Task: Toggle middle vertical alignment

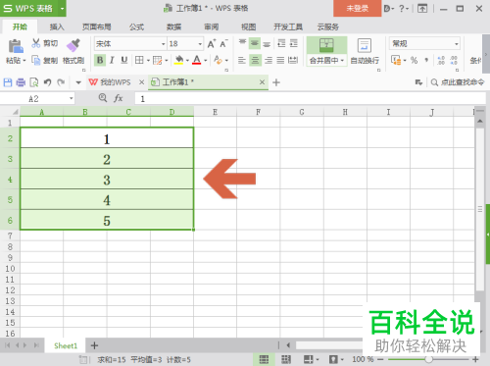Action: pyautogui.click(x=255, y=43)
